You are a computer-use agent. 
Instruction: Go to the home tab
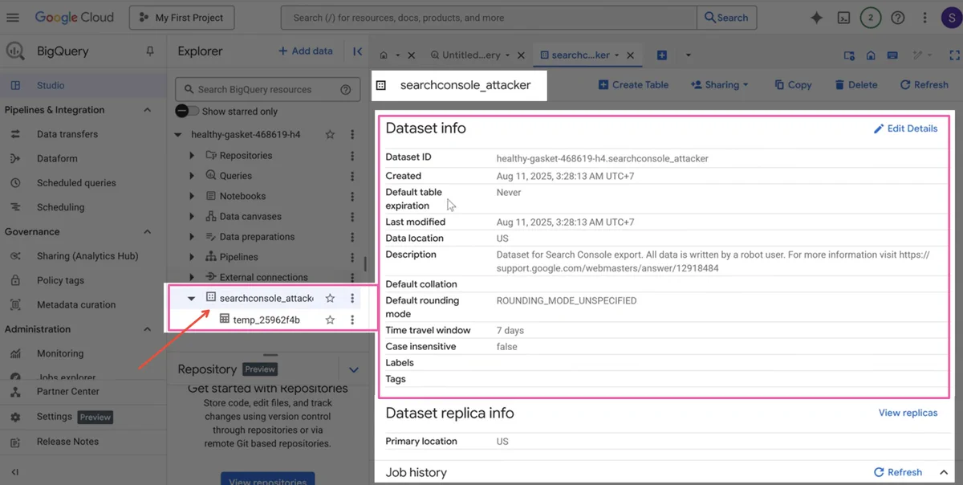(384, 55)
